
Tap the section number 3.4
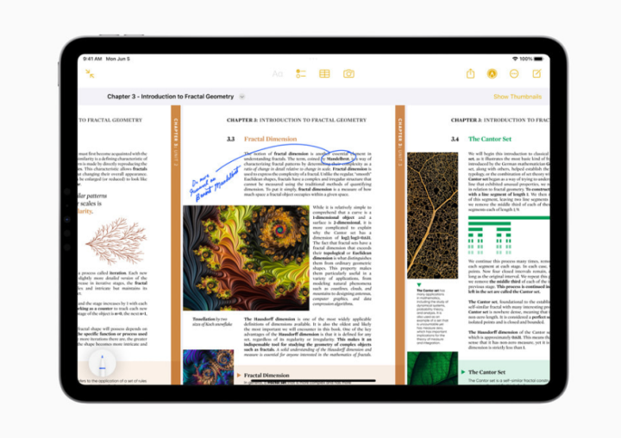(455, 139)
